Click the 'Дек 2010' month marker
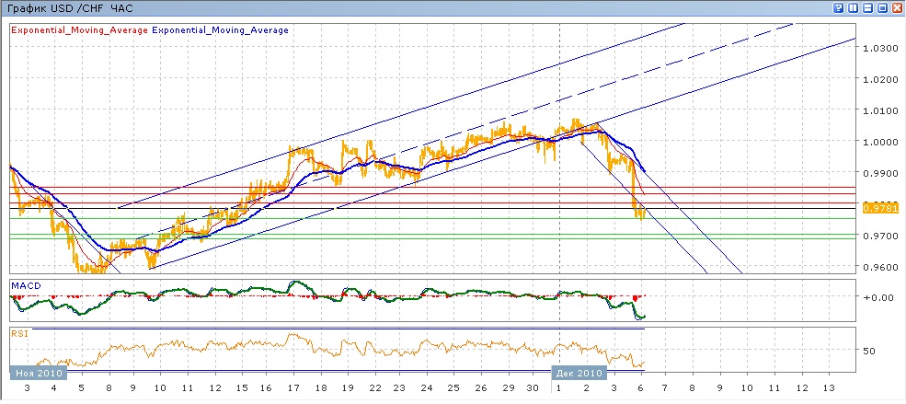Image resolution: width=906 pixels, height=404 pixels. (x=579, y=374)
